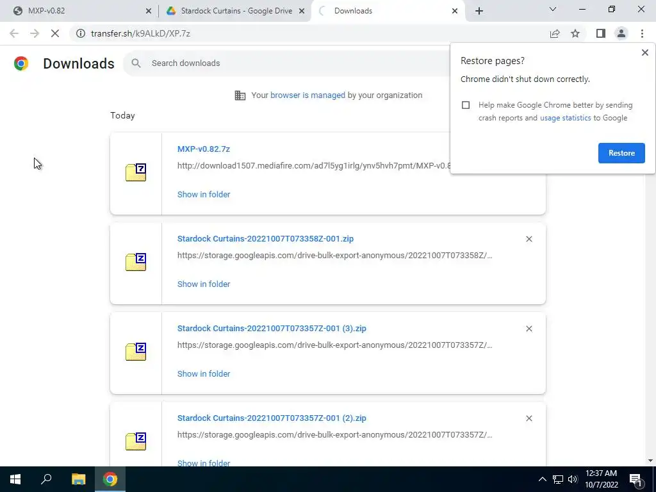The width and height of the screenshot is (656, 492).
Task: Open a new tab with the plus button
Action: pos(479,11)
